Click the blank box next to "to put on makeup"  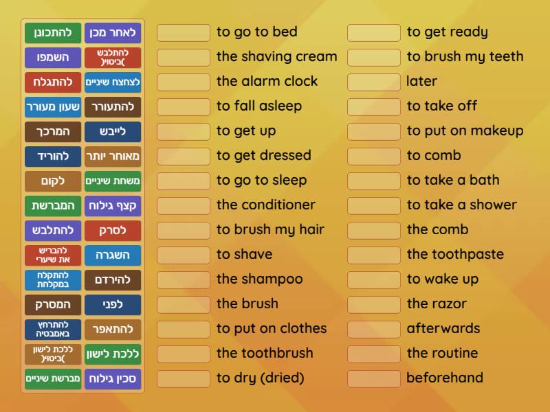click(x=374, y=131)
